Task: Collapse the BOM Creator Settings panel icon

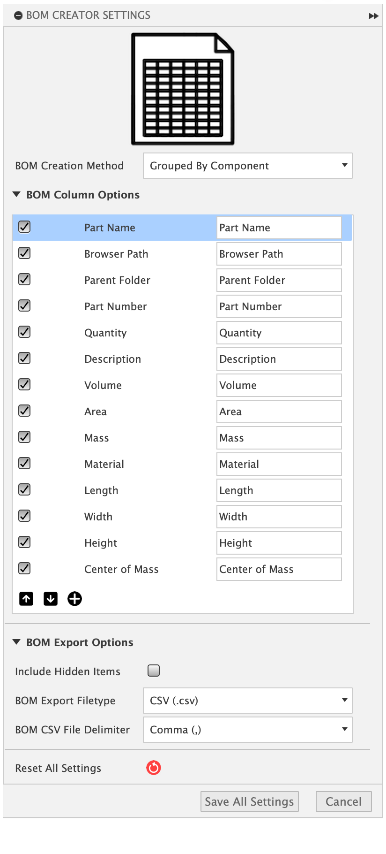Action: [x=18, y=15]
